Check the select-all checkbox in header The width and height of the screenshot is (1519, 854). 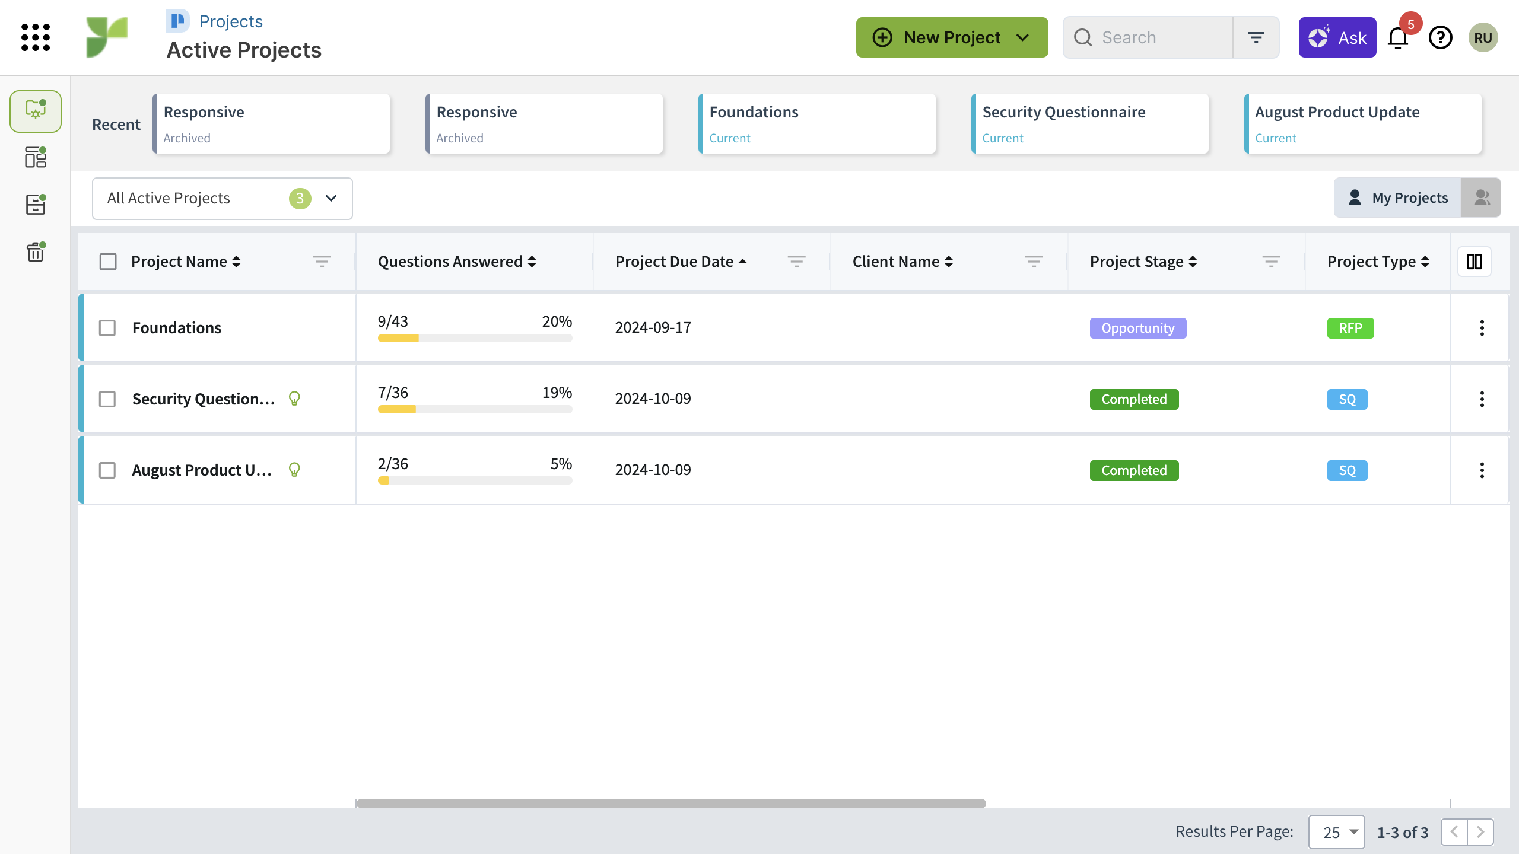[x=108, y=262]
